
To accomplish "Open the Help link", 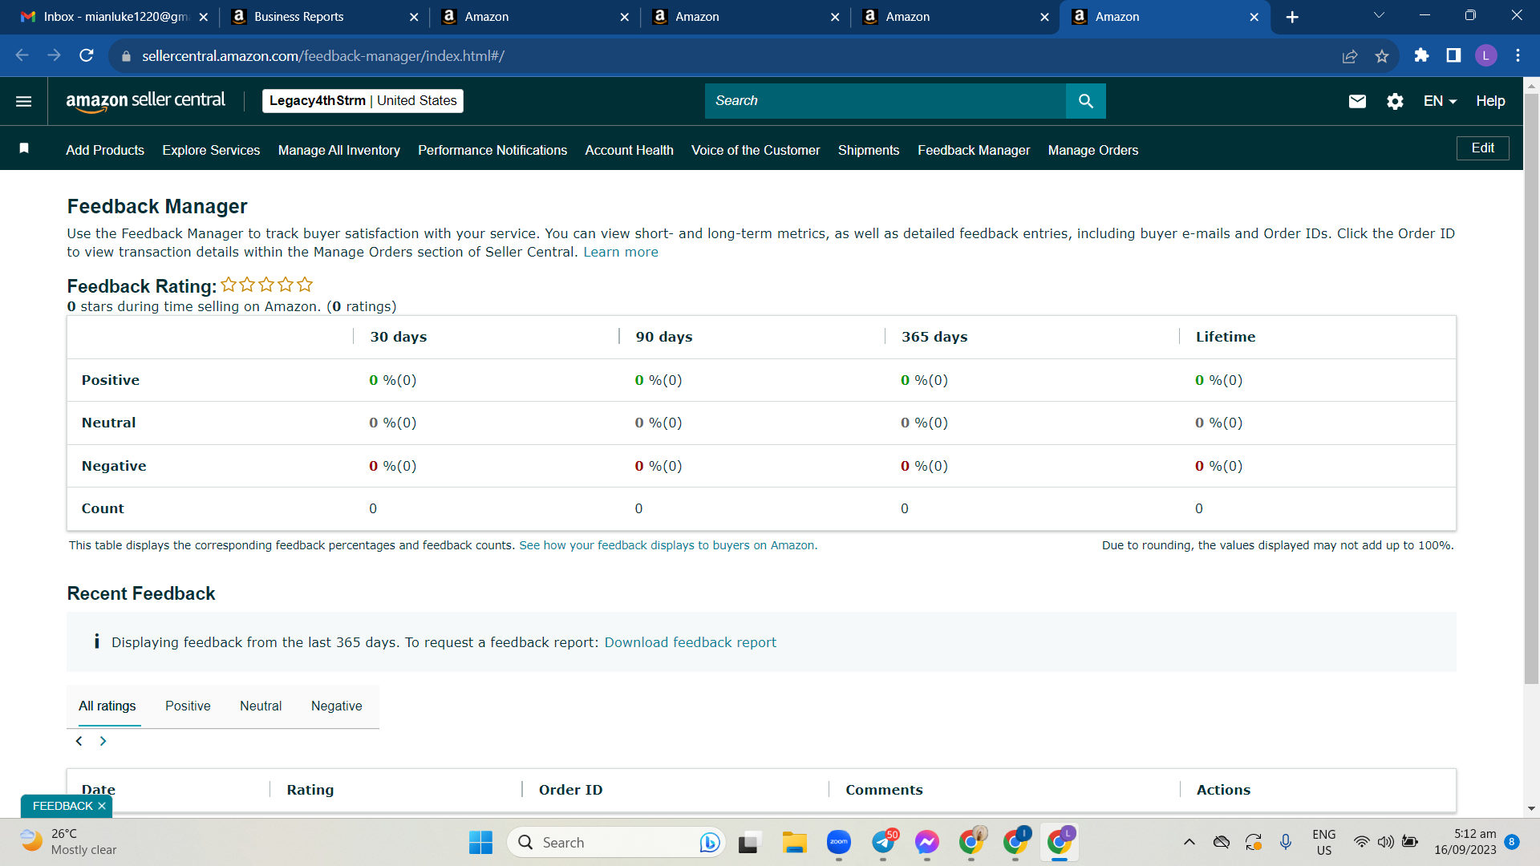I will click(x=1490, y=101).
